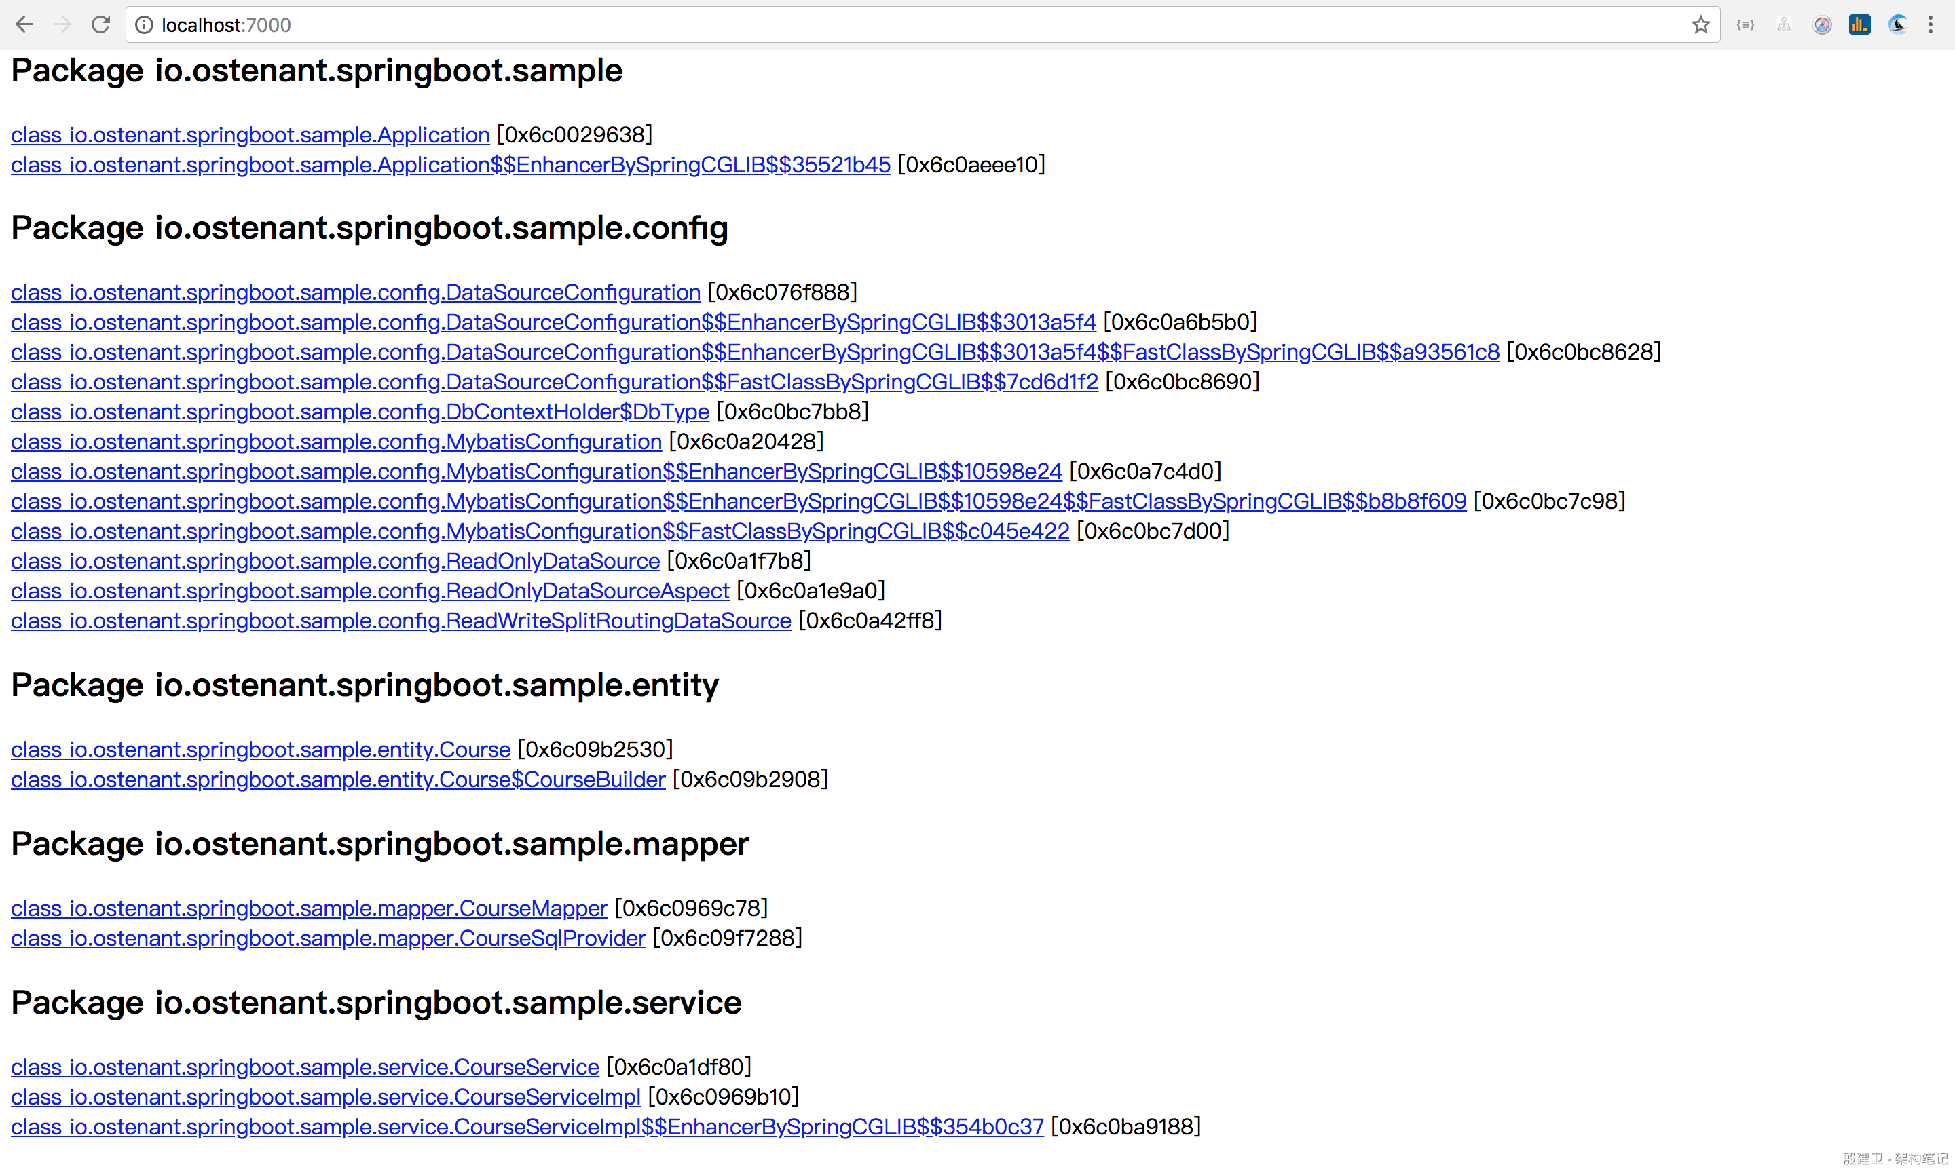Bookmark this page with the star

click(1701, 24)
